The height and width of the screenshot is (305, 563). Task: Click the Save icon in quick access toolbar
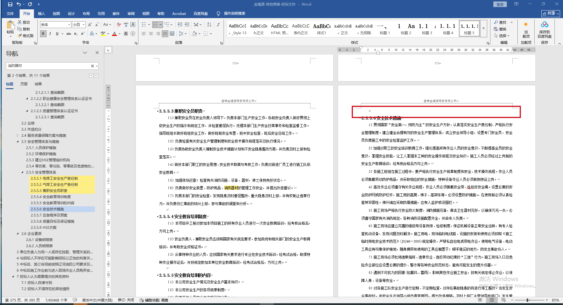click(x=10, y=4)
